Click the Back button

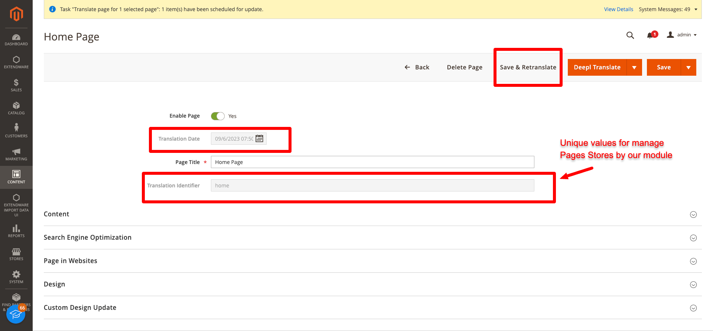[x=417, y=67]
